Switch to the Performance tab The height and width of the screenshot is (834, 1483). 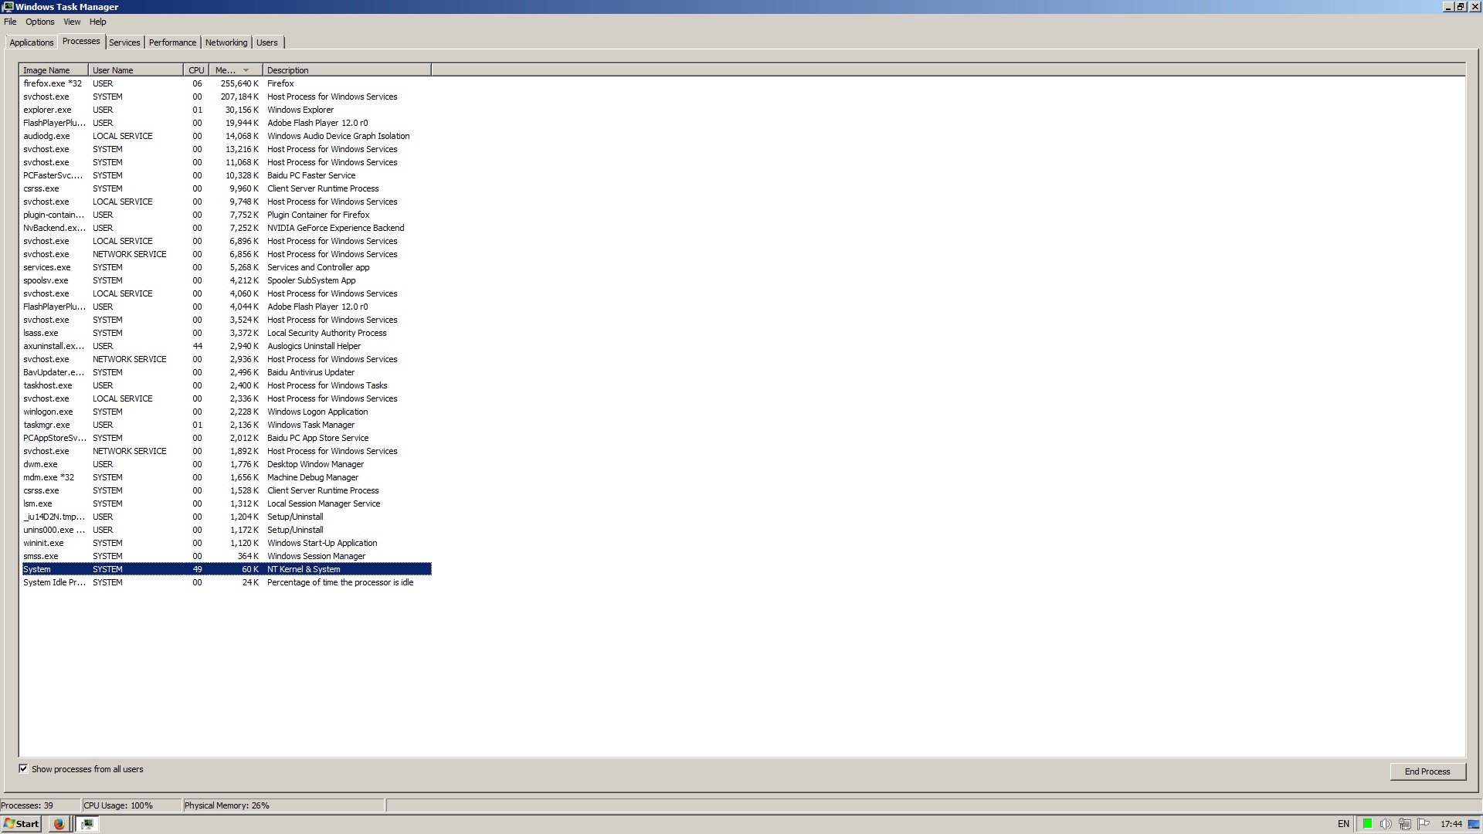coord(172,42)
